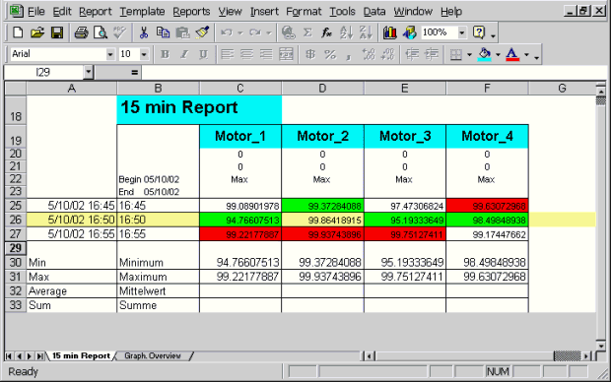The height and width of the screenshot is (382, 611).
Task: Select the row 26 header
Action: (x=15, y=220)
